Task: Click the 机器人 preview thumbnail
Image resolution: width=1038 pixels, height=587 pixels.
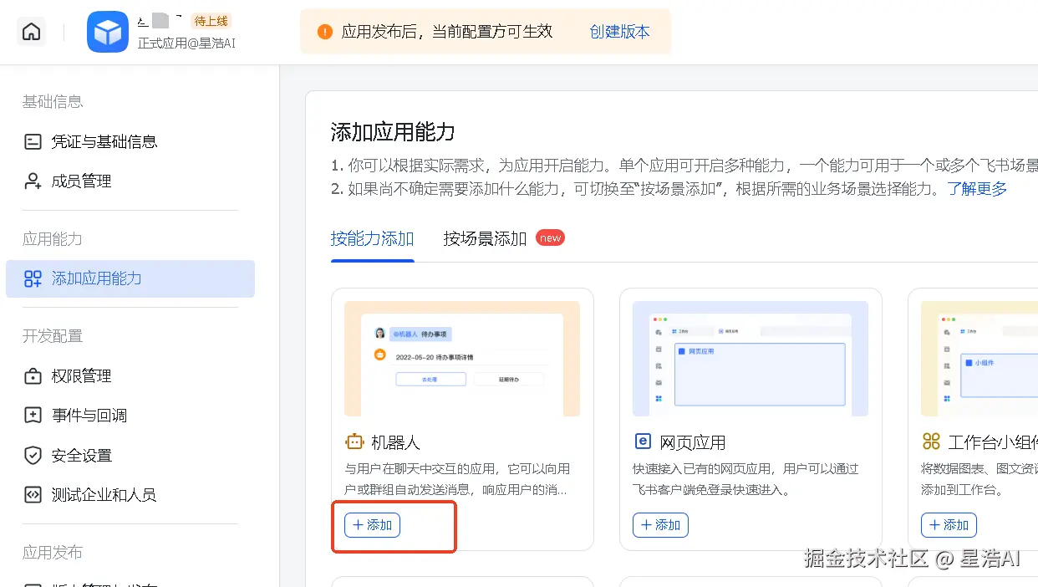Action: click(462, 359)
